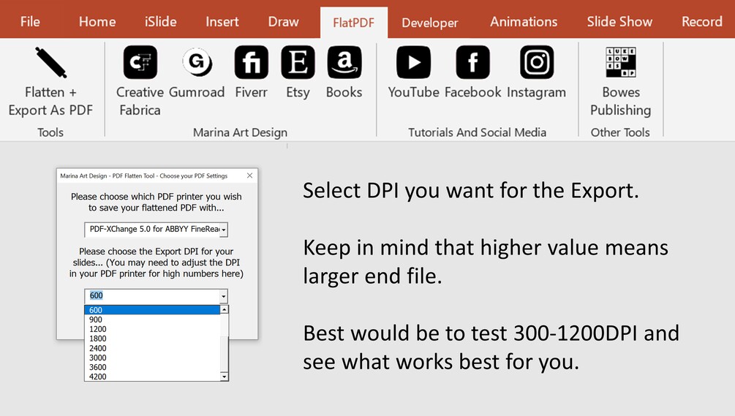
Task: Click the DPI list scroll down arrow
Action: coord(224,377)
